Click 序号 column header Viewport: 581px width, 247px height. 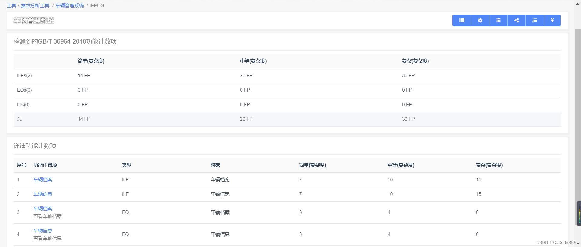22,165
